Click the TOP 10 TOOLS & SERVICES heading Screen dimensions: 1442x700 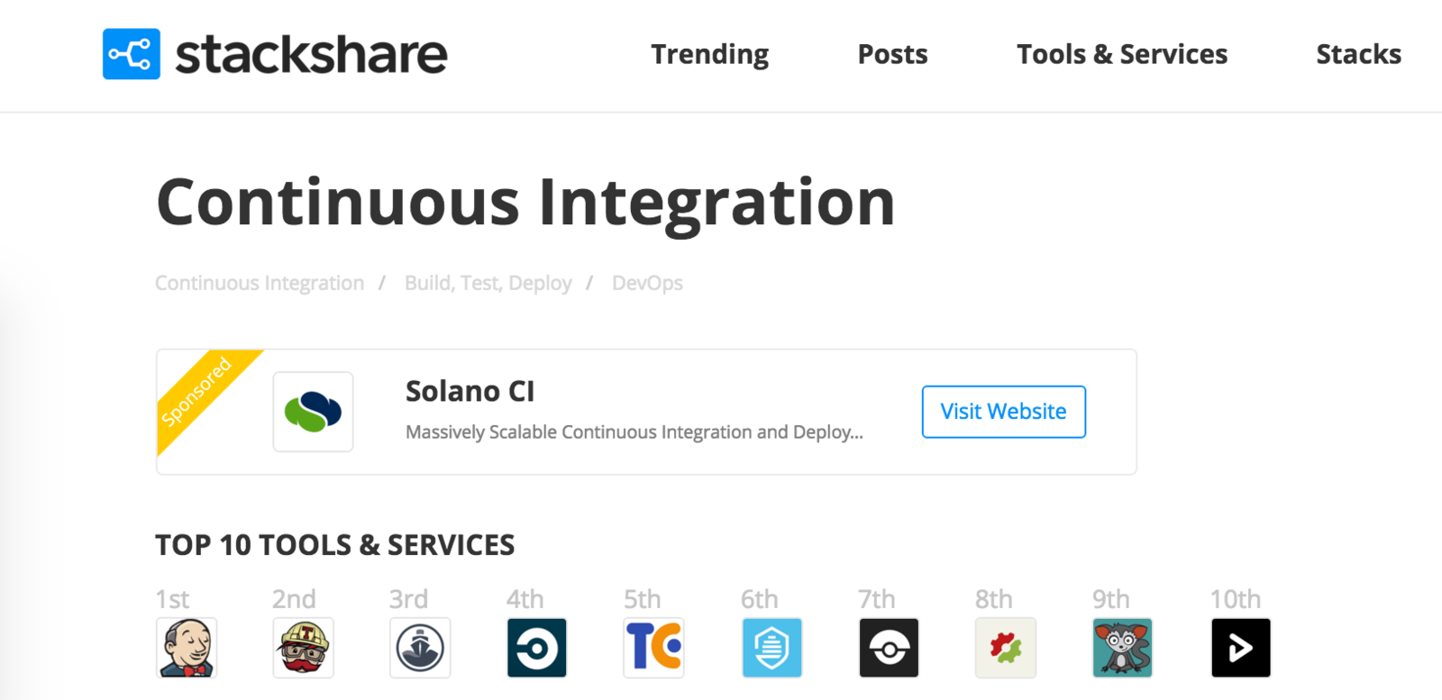coord(335,545)
